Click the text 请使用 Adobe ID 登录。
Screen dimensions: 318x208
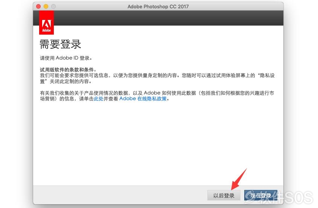coord(66,58)
